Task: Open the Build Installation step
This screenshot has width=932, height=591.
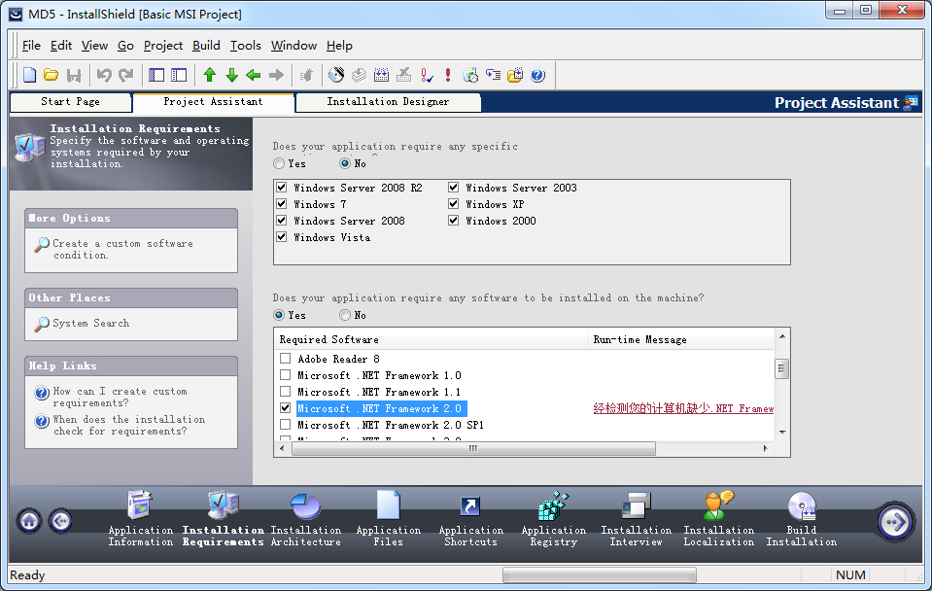Action: tap(801, 518)
